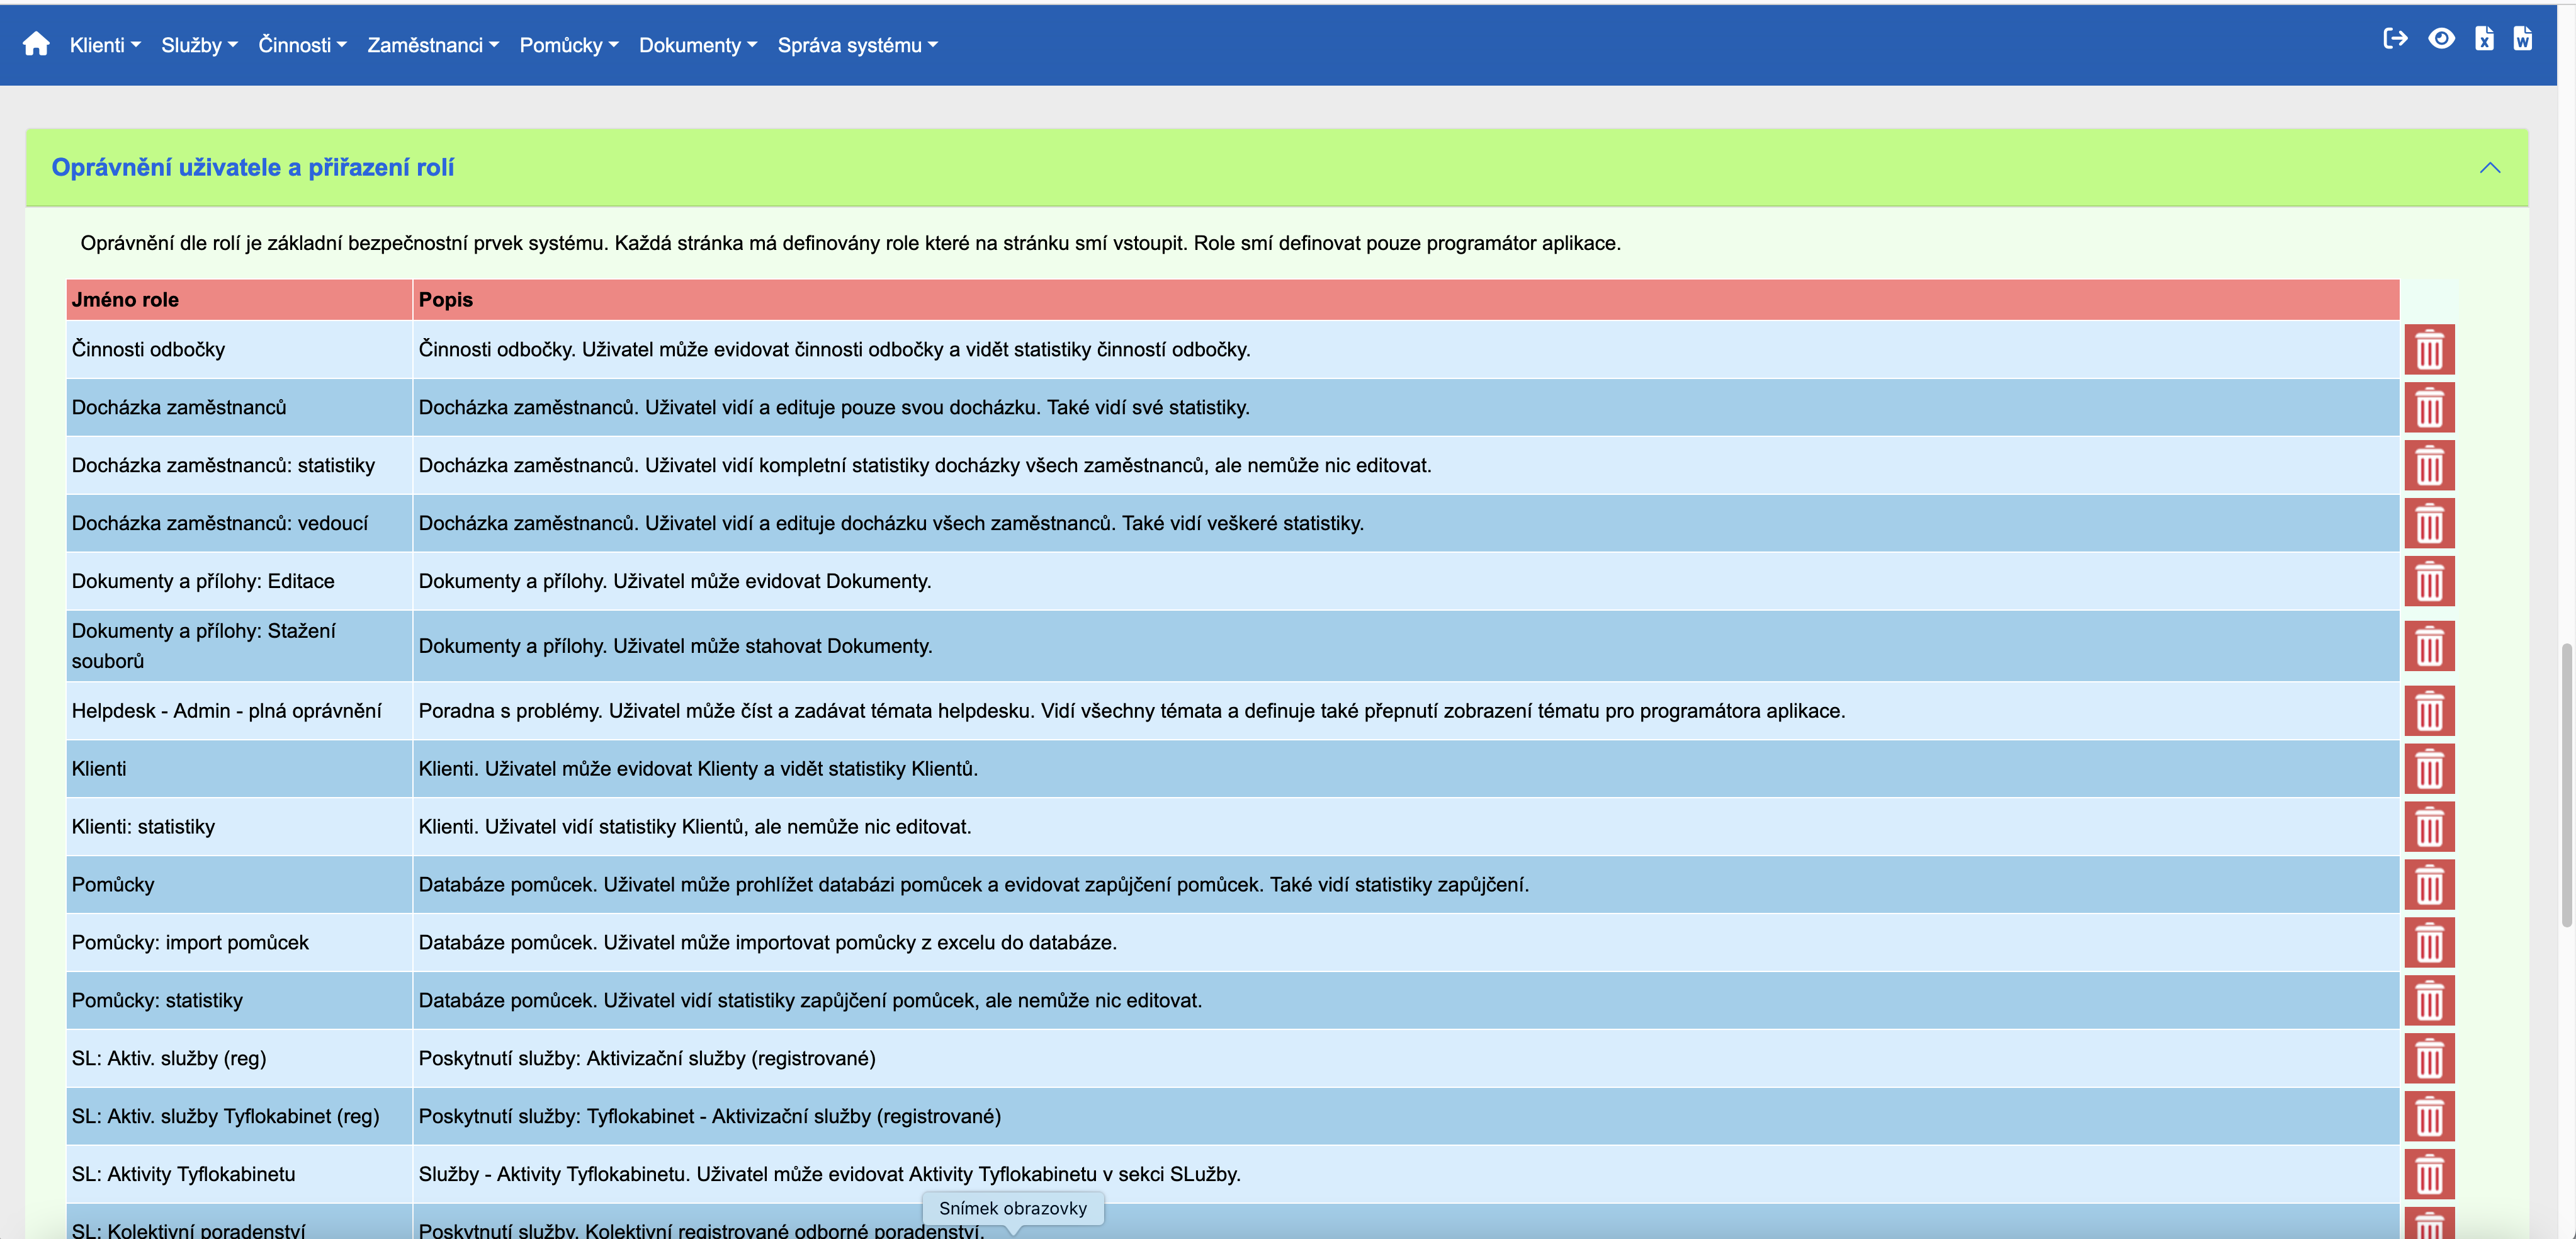Click the logout arrow icon

[x=2395, y=39]
